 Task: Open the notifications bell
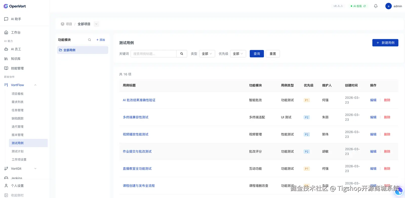click(376, 6)
